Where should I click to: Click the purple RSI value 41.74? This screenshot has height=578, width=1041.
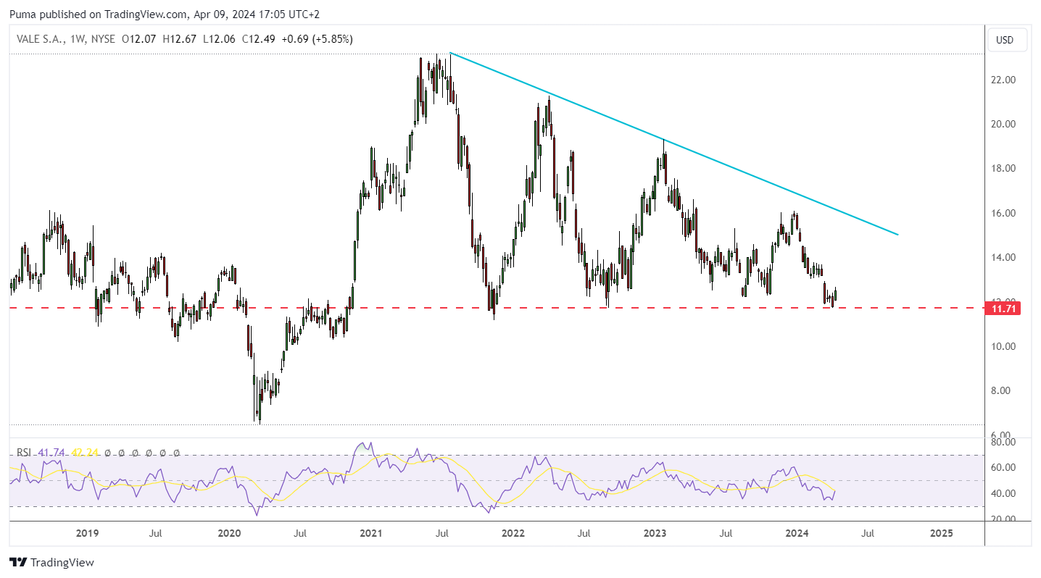pyautogui.click(x=51, y=453)
